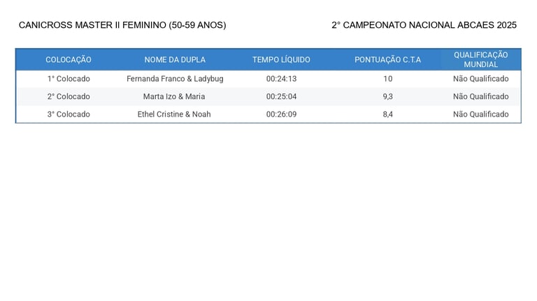Click the 2° Colocado cell
This screenshot has height=301, width=537.
(x=69, y=96)
